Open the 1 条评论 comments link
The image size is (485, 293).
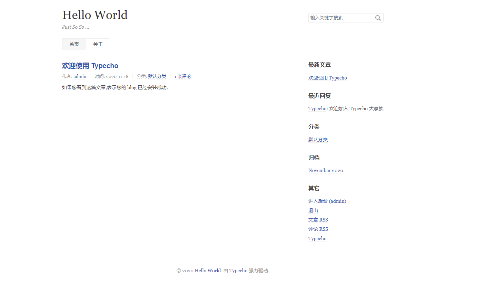182,76
